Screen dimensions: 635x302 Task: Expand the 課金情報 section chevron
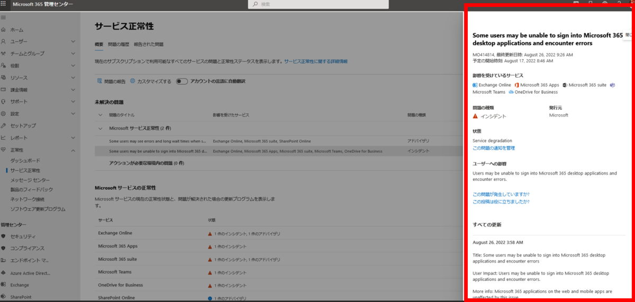point(73,89)
